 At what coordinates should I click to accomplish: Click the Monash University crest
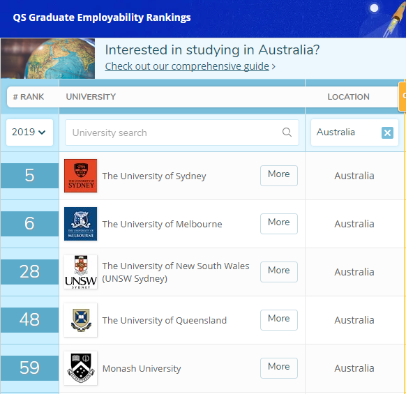(x=80, y=368)
